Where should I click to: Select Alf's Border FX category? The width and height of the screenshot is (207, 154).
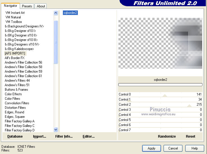(x=14, y=58)
